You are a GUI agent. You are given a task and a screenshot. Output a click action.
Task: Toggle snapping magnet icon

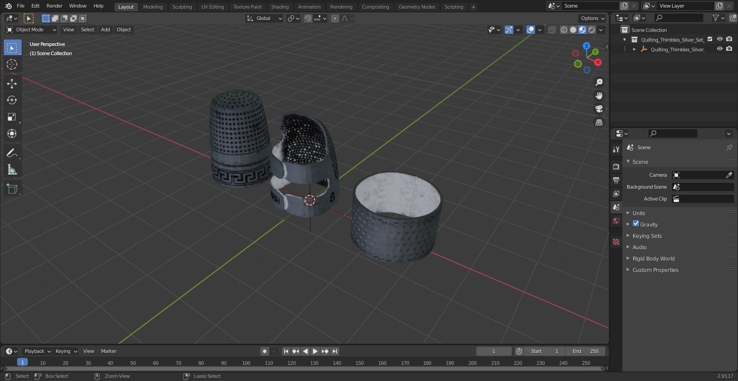[x=308, y=18]
